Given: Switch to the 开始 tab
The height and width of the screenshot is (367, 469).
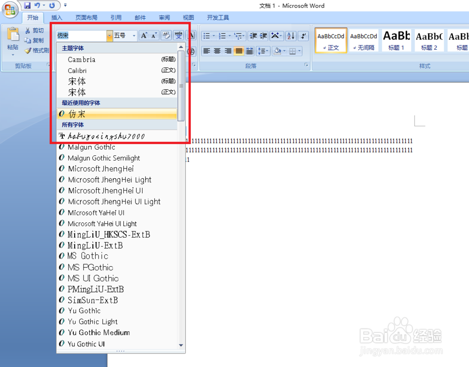Looking at the screenshot, I should click(33, 18).
